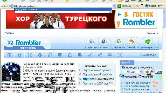The width and height of the screenshot is (166, 93).
Task: Open Твой прогноз на день link
Action: pyautogui.click(x=137, y=89)
